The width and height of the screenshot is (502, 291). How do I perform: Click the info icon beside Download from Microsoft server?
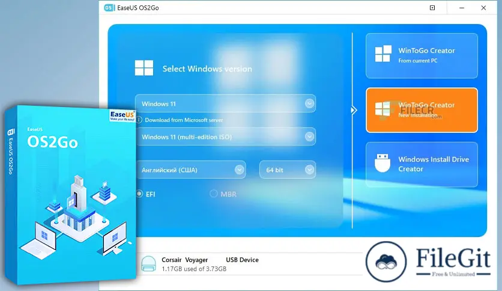pyautogui.click(x=139, y=120)
